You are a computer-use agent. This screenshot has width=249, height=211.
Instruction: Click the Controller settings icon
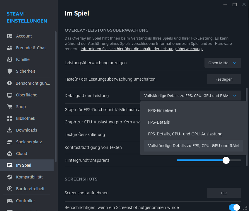[x=10, y=200]
